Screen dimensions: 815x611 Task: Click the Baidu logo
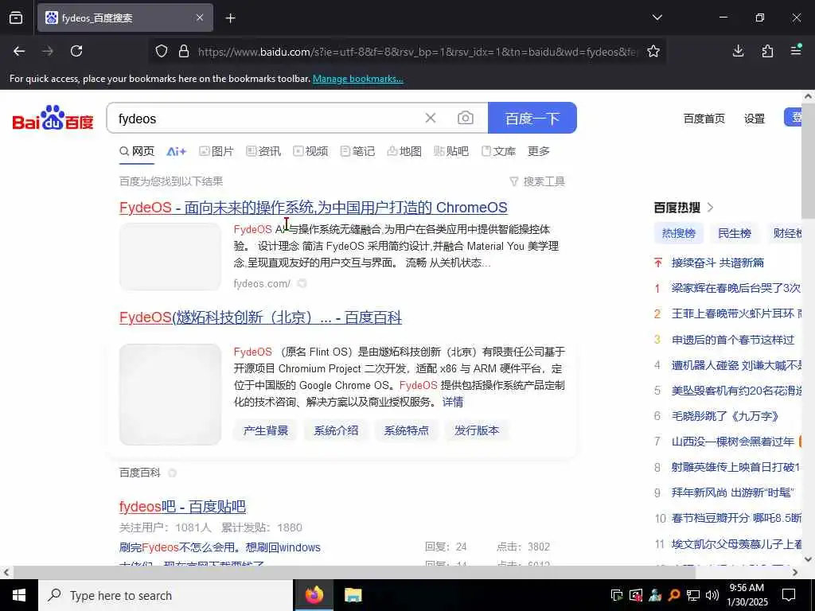coord(53,118)
